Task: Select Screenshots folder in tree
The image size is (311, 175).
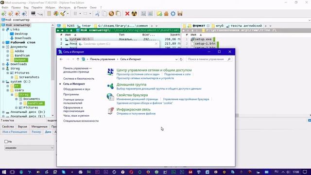Action: coord(29,77)
